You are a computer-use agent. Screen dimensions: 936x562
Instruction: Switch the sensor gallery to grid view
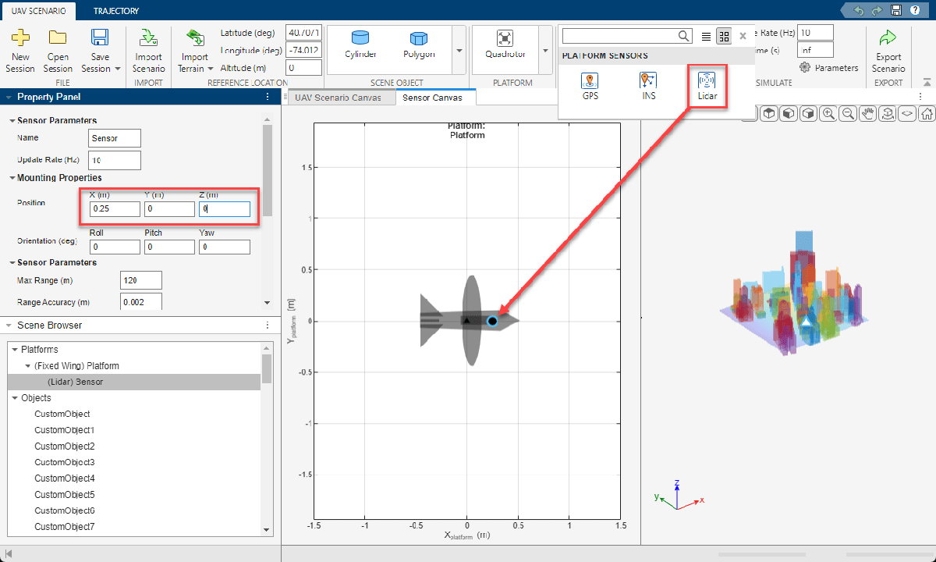coord(724,35)
